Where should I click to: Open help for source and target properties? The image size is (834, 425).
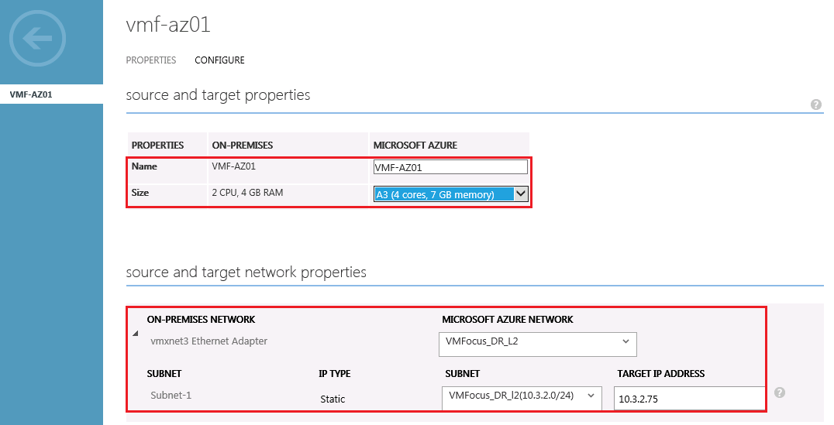816,105
